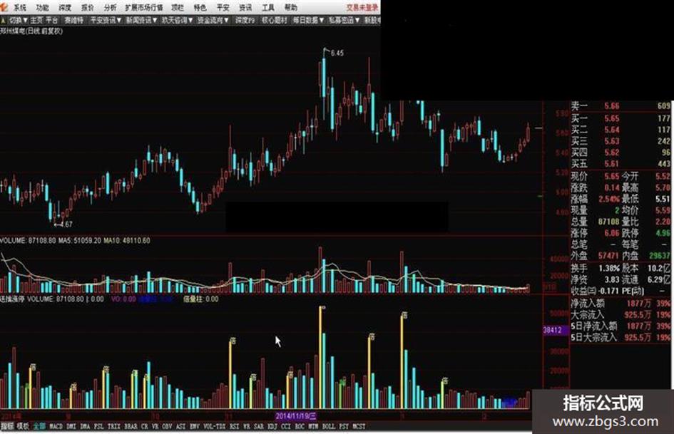Click the 买五 price 5.61 row
674x434 pixels.
tap(621, 164)
